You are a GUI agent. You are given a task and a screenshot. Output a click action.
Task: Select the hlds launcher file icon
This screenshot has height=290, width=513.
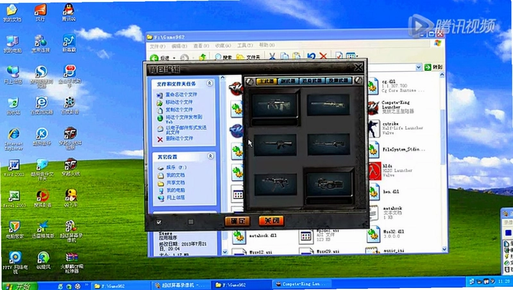(x=375, y=171)
